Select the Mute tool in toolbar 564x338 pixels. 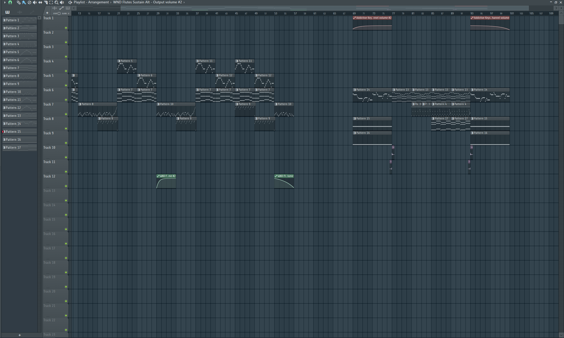tap(35, 2)
